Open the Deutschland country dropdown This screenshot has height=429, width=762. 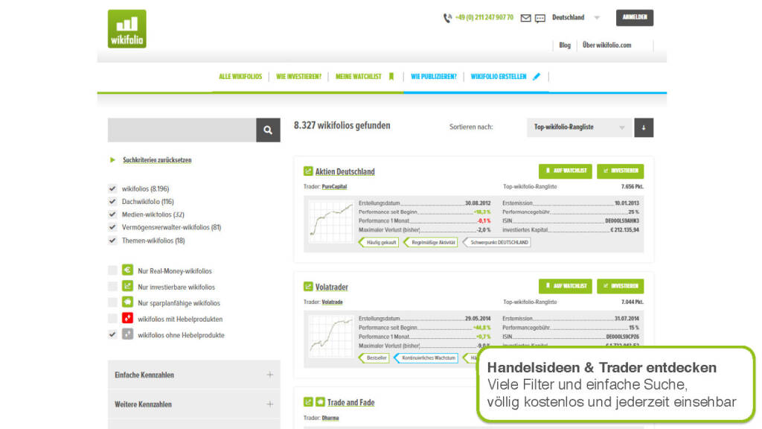point(575,17)
